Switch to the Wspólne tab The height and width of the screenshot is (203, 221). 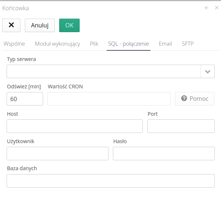click(14, 44)
